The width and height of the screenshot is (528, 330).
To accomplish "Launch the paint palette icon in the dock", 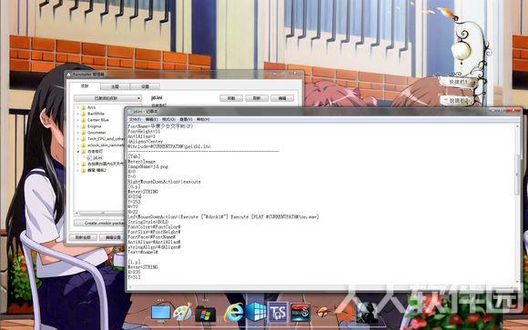I will [182, 312].
